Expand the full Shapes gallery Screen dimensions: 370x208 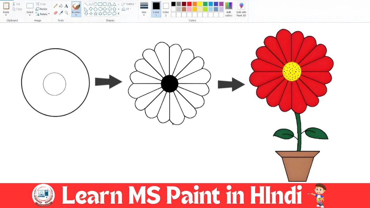119,14
